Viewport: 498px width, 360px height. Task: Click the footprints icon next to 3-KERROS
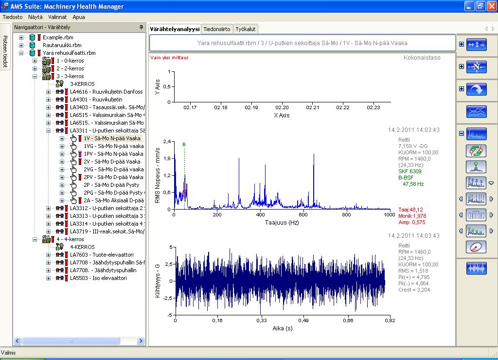click(59, 83)
